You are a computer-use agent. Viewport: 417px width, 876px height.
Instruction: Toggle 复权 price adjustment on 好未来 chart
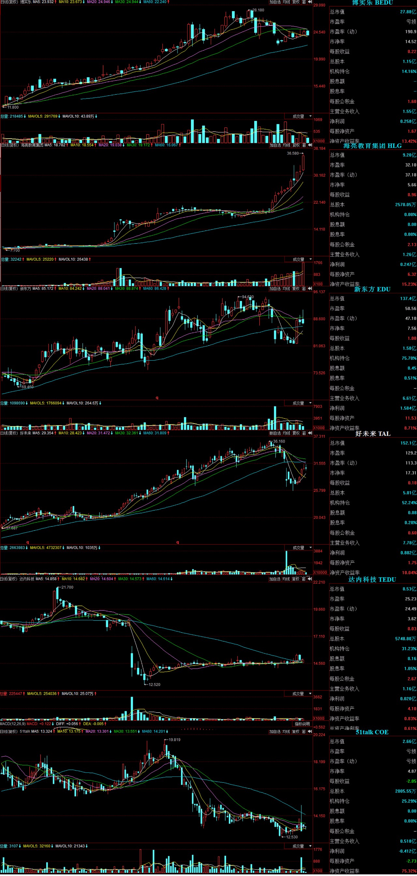click(296, 433)
